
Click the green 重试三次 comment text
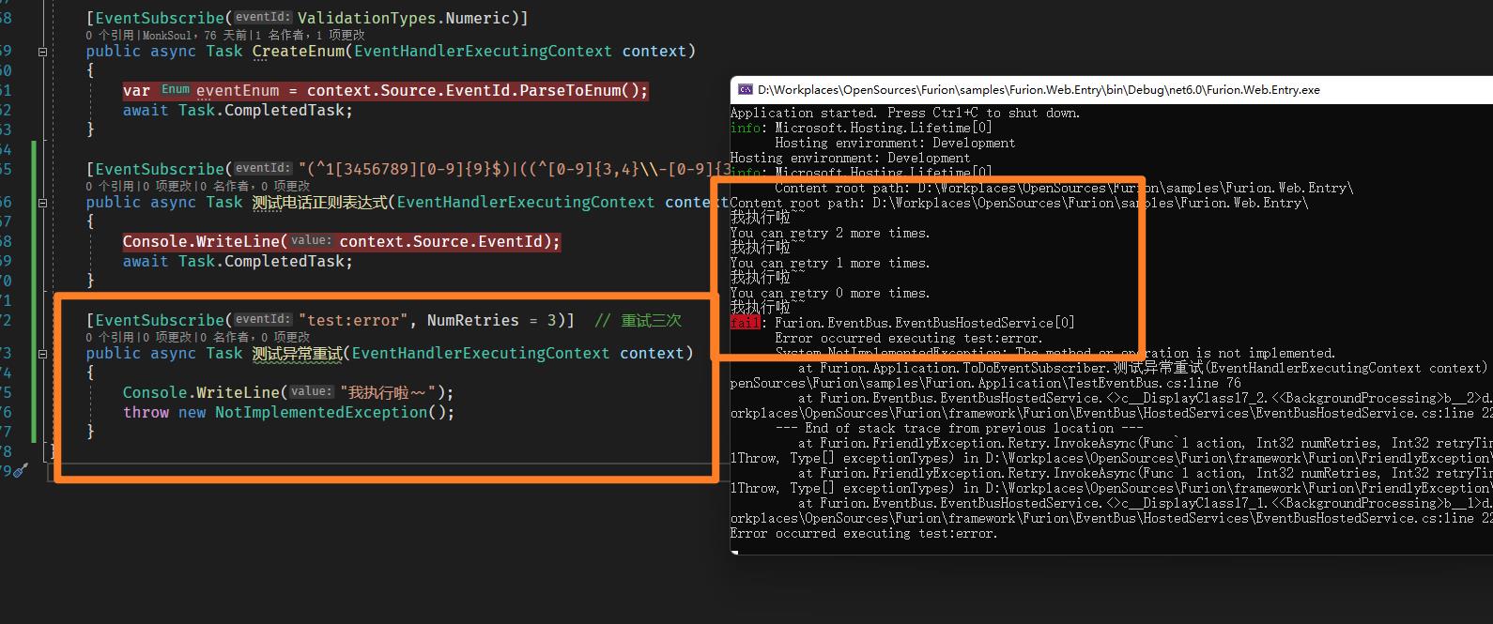(651, 321)
